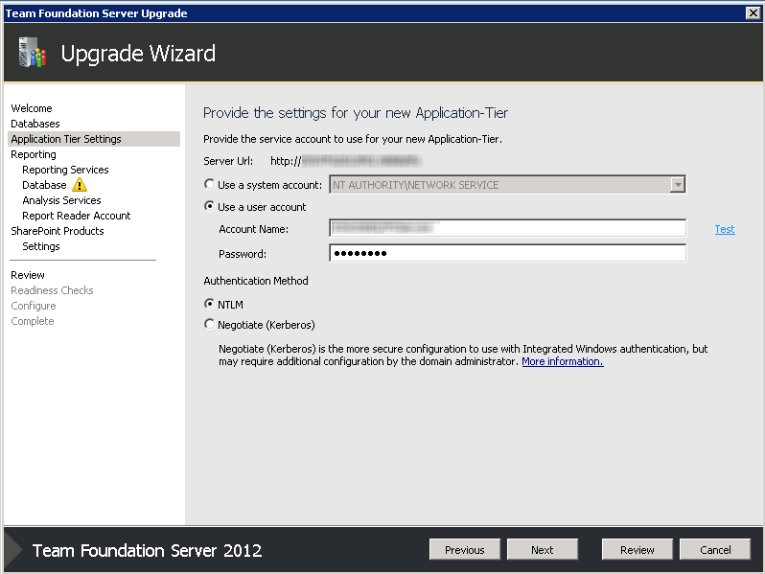Close the Team Foundation Server Upgrade window
Image resolution: width=765 pixels, height=574 pixels.
[x=753, y=13]
